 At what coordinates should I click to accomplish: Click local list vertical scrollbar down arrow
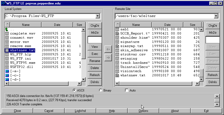[x=84, y=79]
